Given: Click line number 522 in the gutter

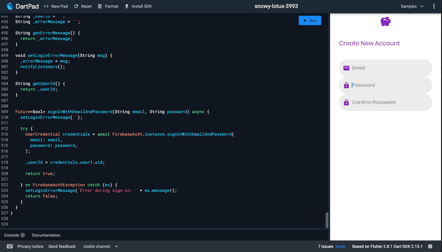Looking at the screenshot, I should (x=5, y=185).
